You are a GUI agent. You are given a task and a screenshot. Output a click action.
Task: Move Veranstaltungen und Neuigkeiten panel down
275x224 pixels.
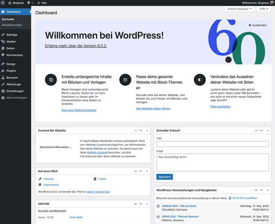[x=262, y=190]
